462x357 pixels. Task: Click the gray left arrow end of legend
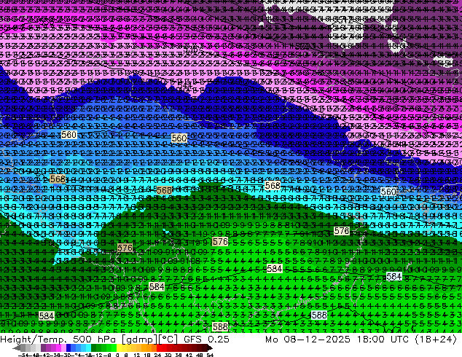(x=17, y=348)
